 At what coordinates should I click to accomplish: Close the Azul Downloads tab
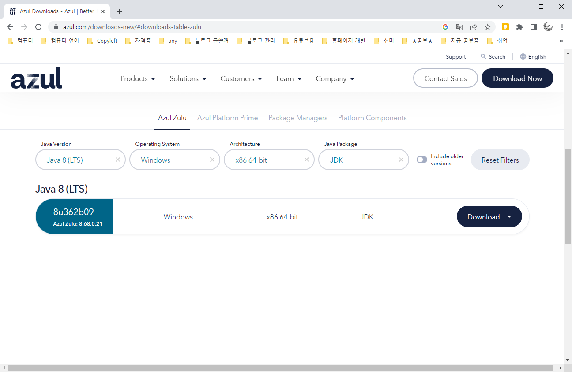(x=103, y=11)
